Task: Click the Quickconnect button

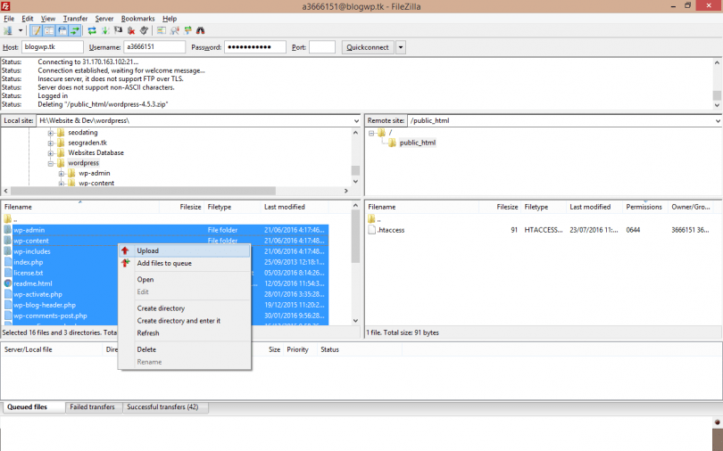Action: point(368,47)
